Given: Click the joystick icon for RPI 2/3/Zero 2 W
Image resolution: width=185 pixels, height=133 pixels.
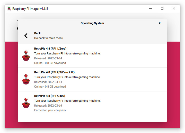Looking at the screenshot, I should (26, 79).
